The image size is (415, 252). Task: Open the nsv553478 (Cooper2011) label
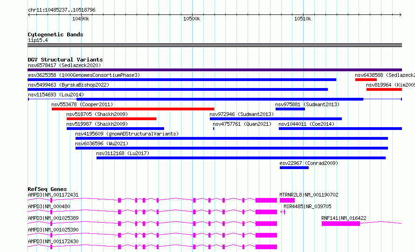pos(82,104)
